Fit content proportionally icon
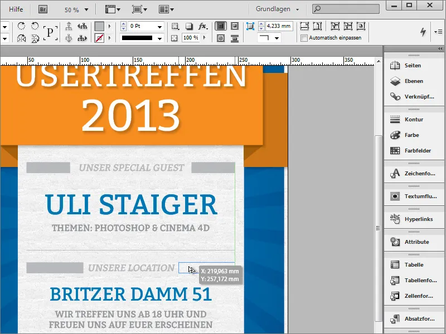This screenshot has height=334, width=446. pyautogui.click(x=317, y=26)
